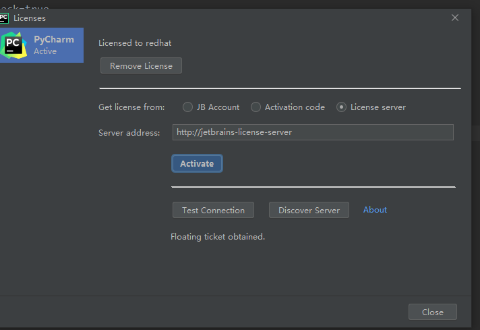
Task: Click the "Licensed to redhat" text
Action: click(x=135, y=43)
